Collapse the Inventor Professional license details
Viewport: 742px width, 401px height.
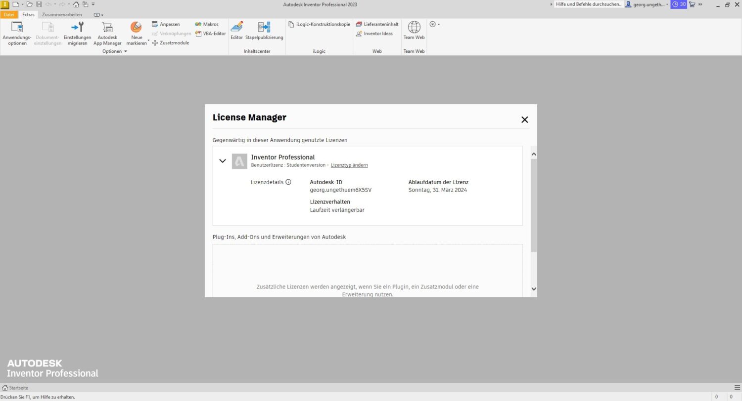pyautogui.click(x=223, y=161)
